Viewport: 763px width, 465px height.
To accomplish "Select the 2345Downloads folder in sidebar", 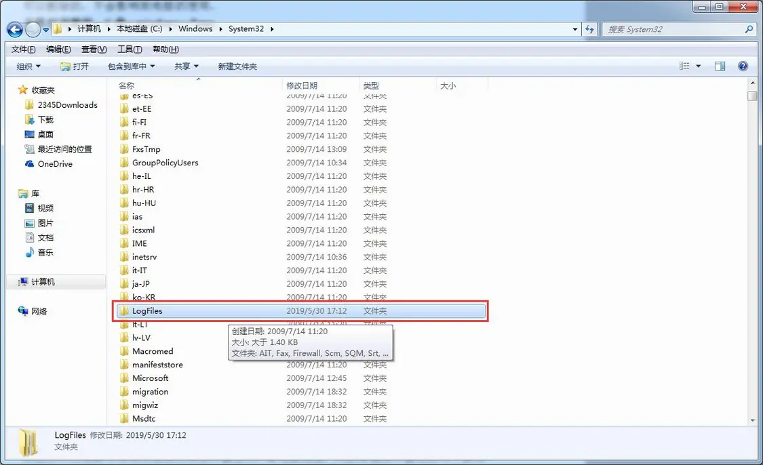I will 67,105.
